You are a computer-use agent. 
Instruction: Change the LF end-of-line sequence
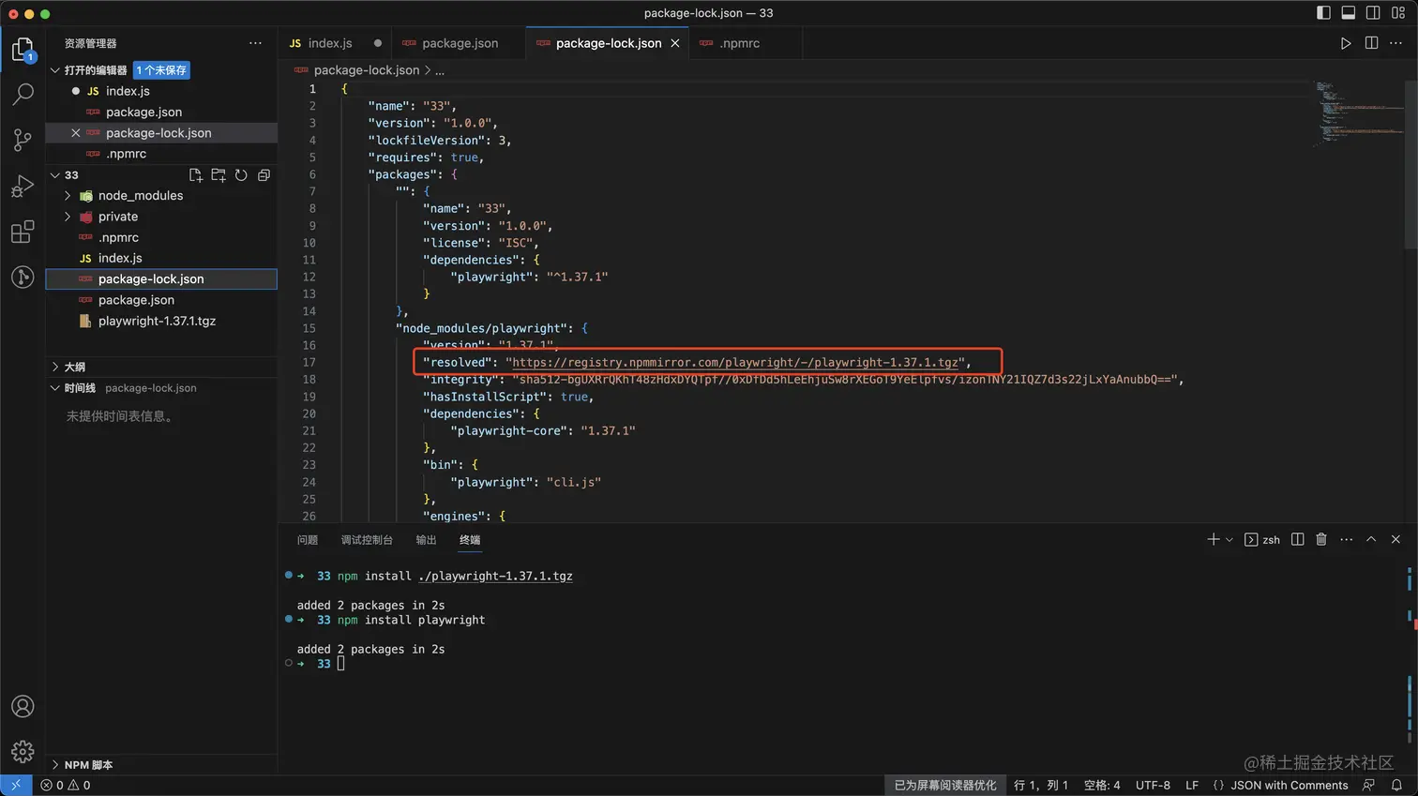pyautogui.click(x=1192, y=786)
